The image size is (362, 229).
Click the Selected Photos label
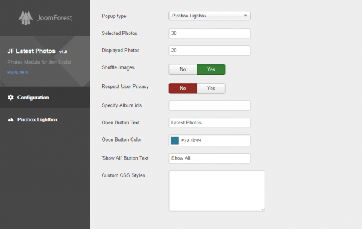click(x=119, y=33)
